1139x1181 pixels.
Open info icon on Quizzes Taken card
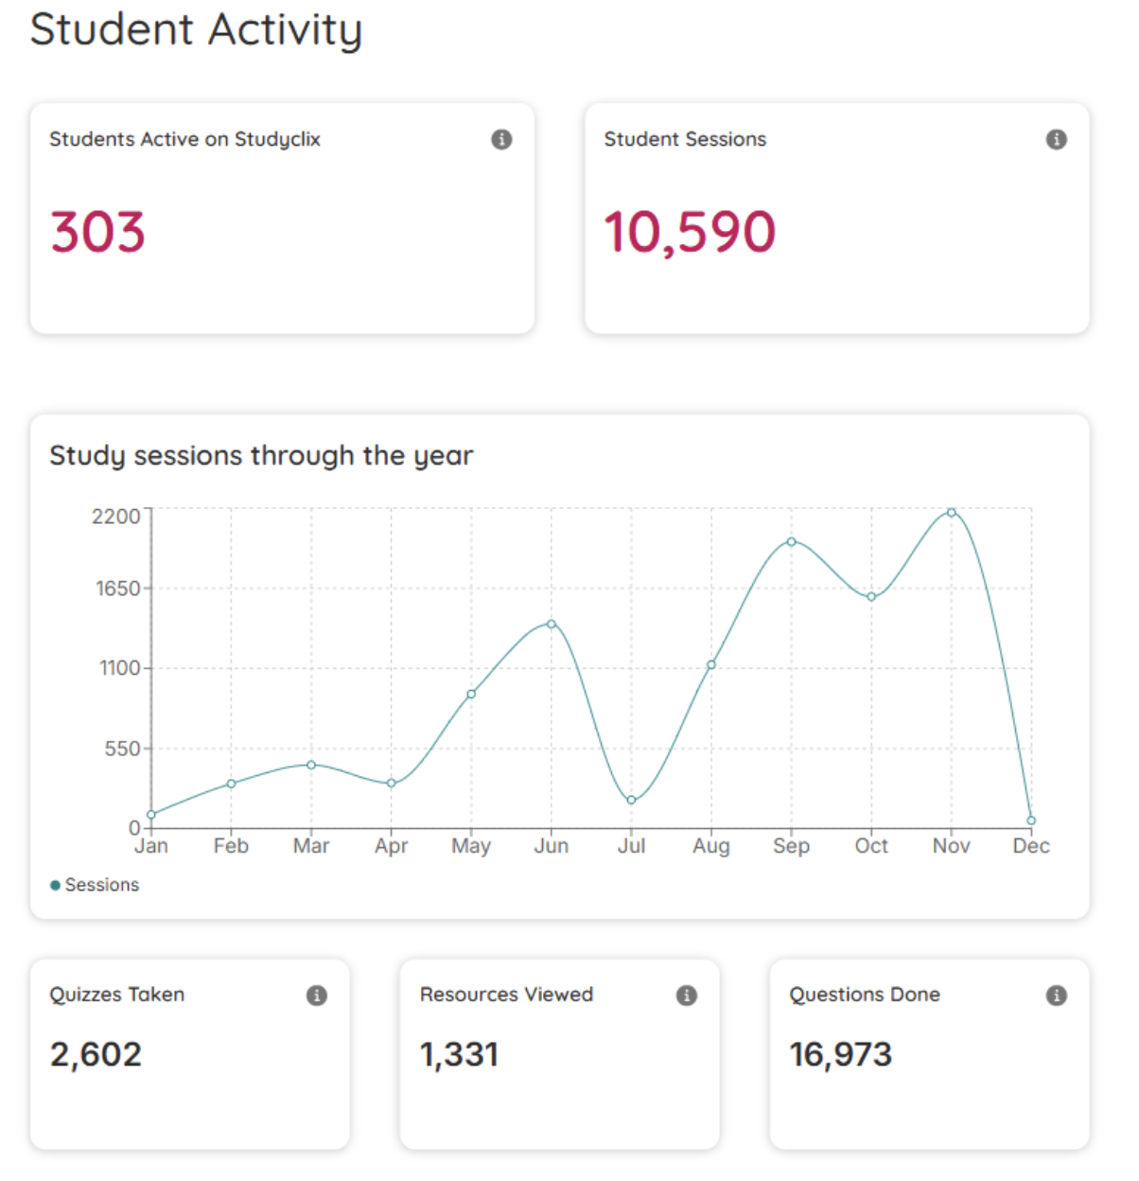point(317,996)
